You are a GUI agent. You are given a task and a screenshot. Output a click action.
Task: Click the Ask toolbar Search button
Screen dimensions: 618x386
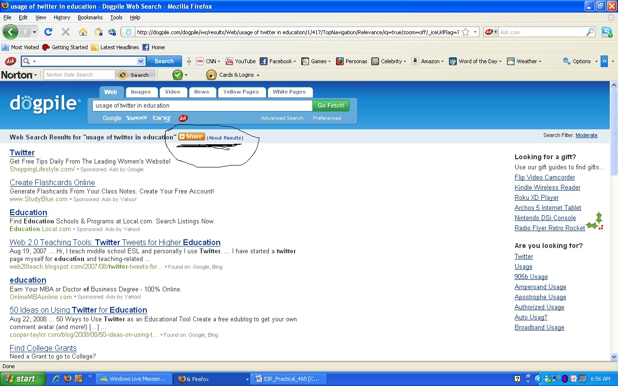[164, 61]
